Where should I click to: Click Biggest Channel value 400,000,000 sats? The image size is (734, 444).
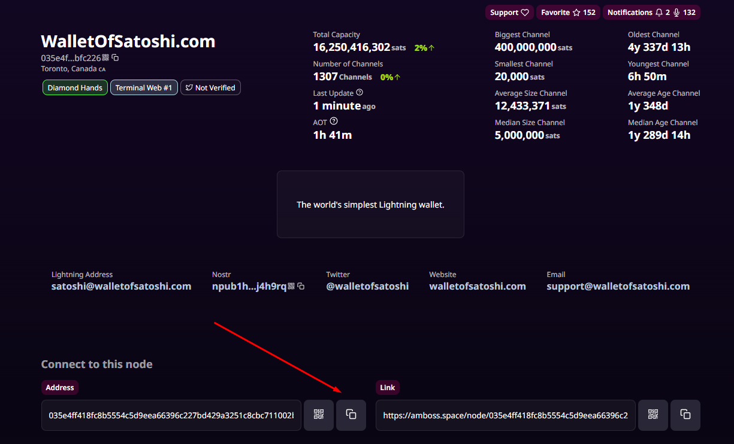[534, 47]
